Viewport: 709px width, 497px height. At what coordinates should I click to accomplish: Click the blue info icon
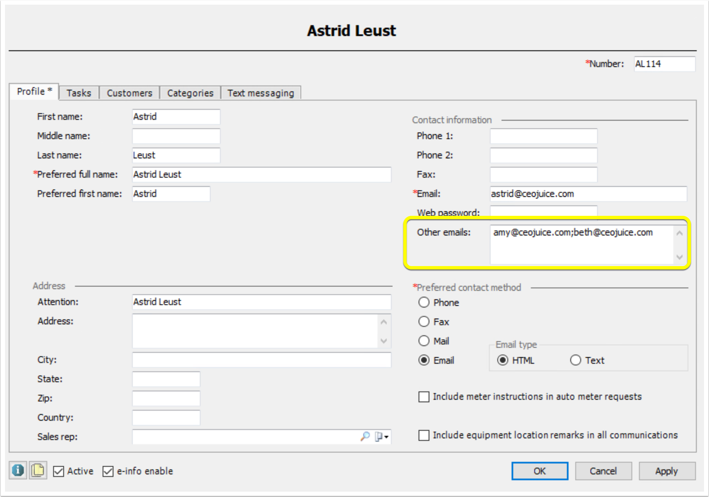(x=18, y=470)
